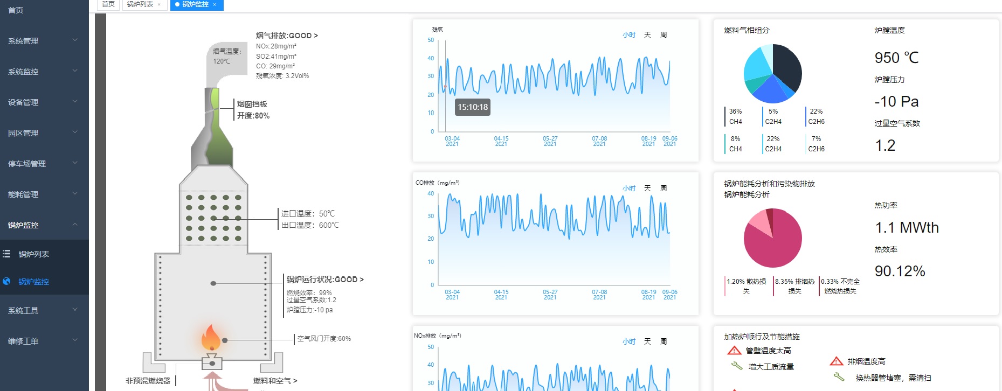
Task: Collapse the 锅炉监控 sidebar group
Action: (43, 225)
